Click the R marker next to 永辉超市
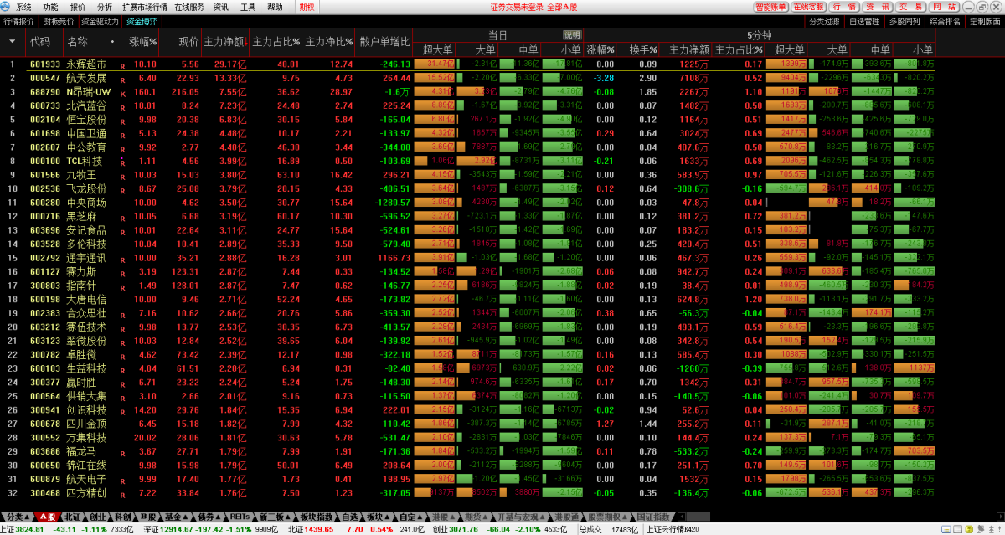Screen dimensions: 1005x535 [x=123, y=65]
